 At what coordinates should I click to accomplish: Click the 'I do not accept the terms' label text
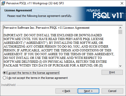point(37,78)
